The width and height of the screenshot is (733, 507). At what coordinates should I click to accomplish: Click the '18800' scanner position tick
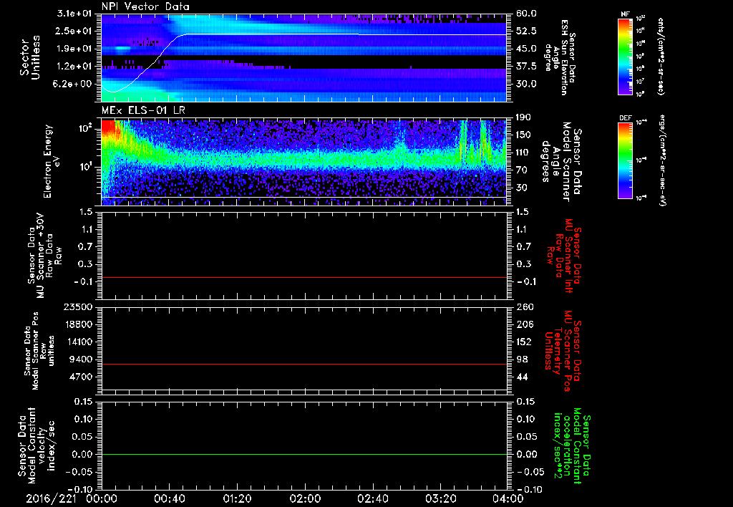pyautogui.click(x=78, y=324)
